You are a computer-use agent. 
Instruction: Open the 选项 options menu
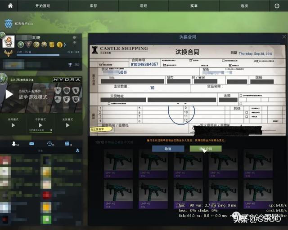point(244,6)
